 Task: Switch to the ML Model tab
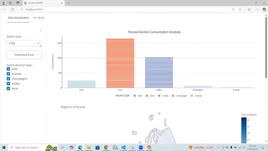pos(39,18)
